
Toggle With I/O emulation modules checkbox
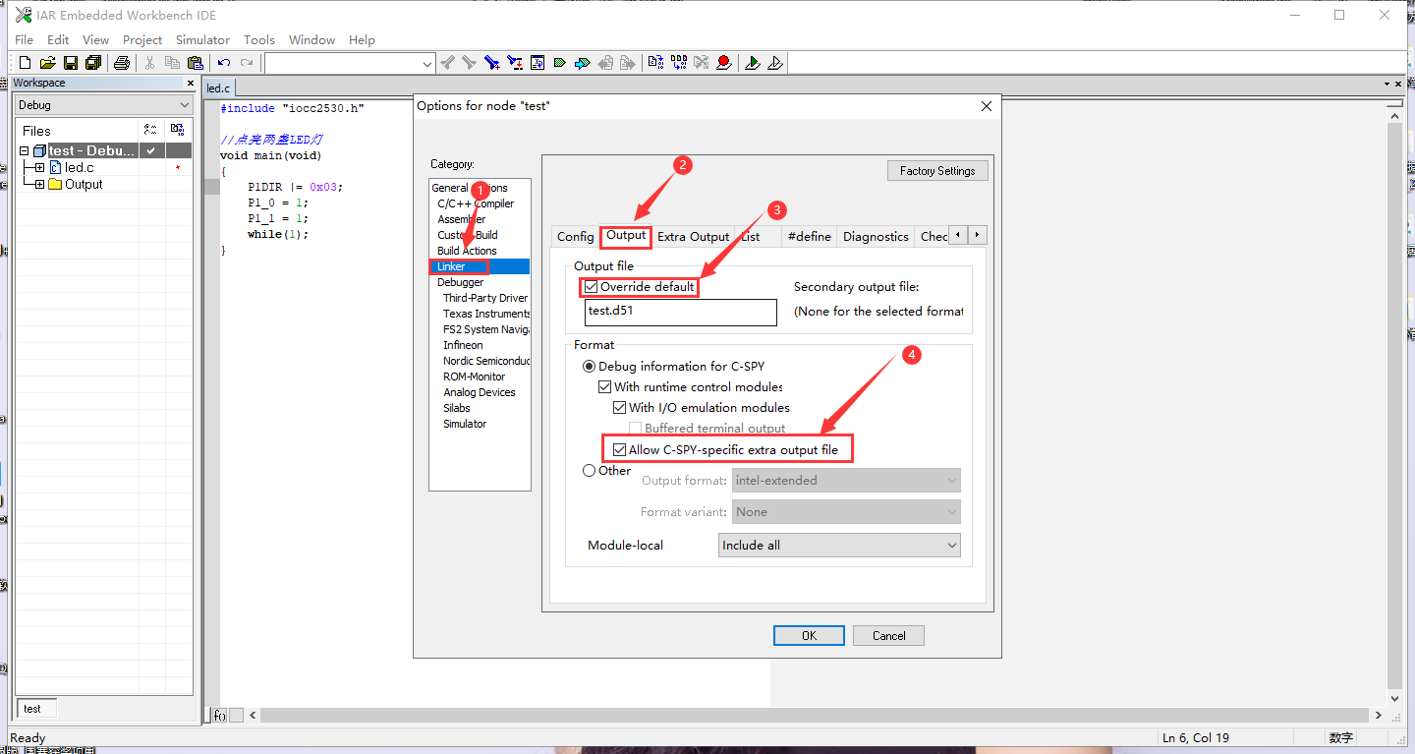619,408
